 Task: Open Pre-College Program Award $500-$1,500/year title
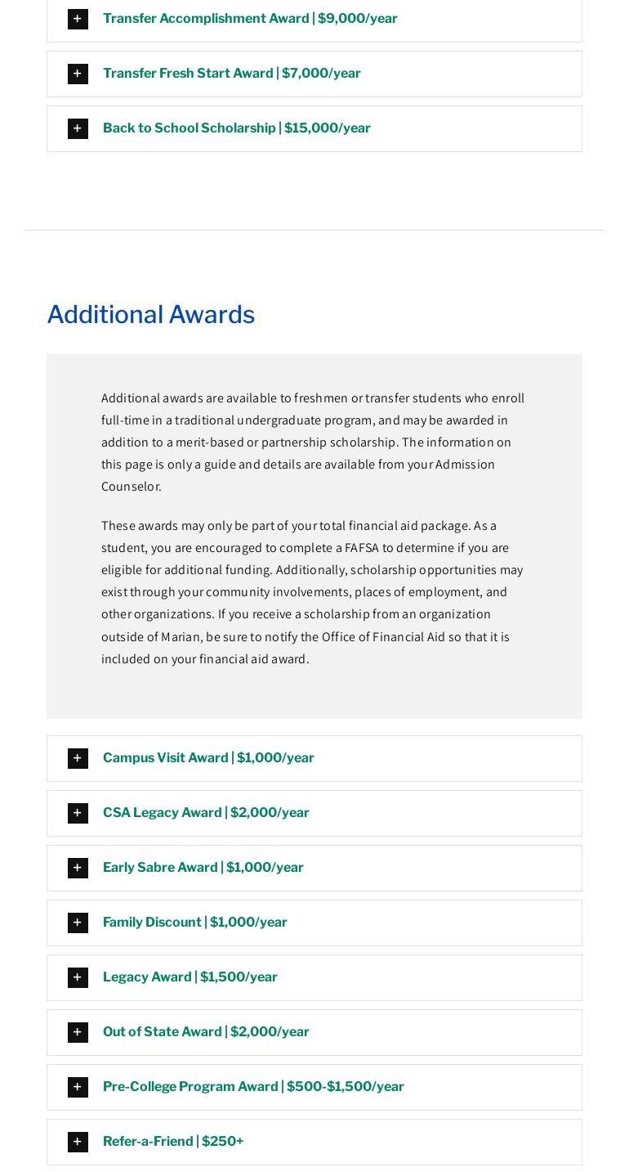253,1087
